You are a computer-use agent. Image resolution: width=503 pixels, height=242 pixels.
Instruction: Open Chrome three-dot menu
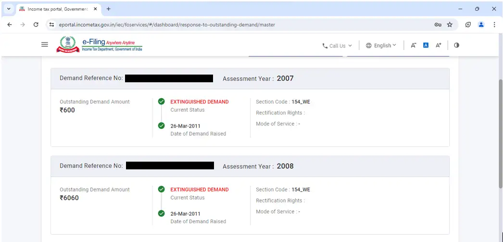pos(494,25)
